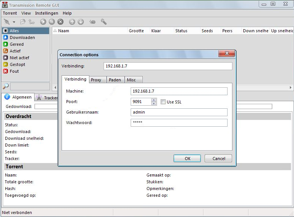Increase the Poort value with up arrow

(x=154, y=100)
